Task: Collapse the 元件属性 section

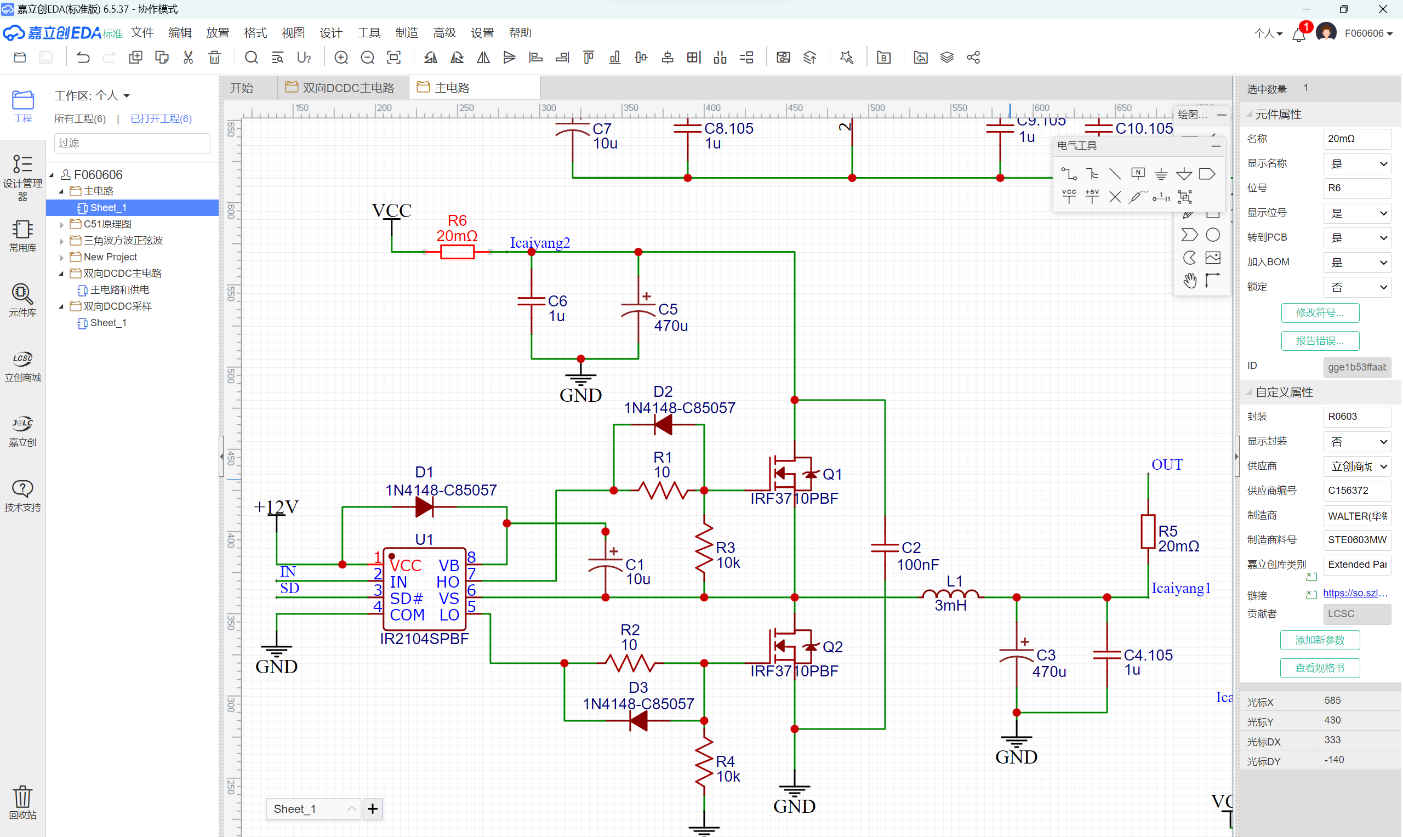Action: tap(1250, 115)
